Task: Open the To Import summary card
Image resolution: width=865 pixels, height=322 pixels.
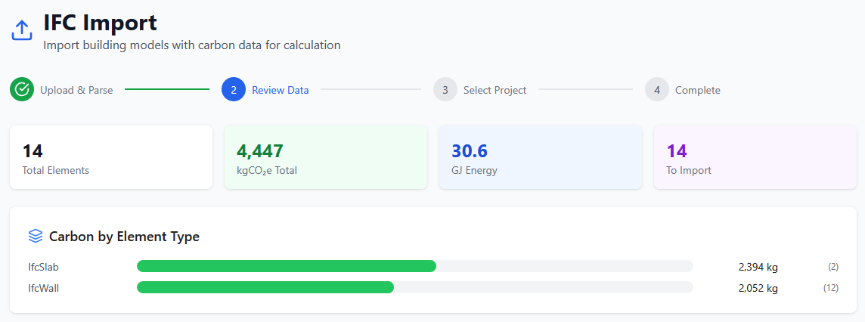Action: point(755,157)
